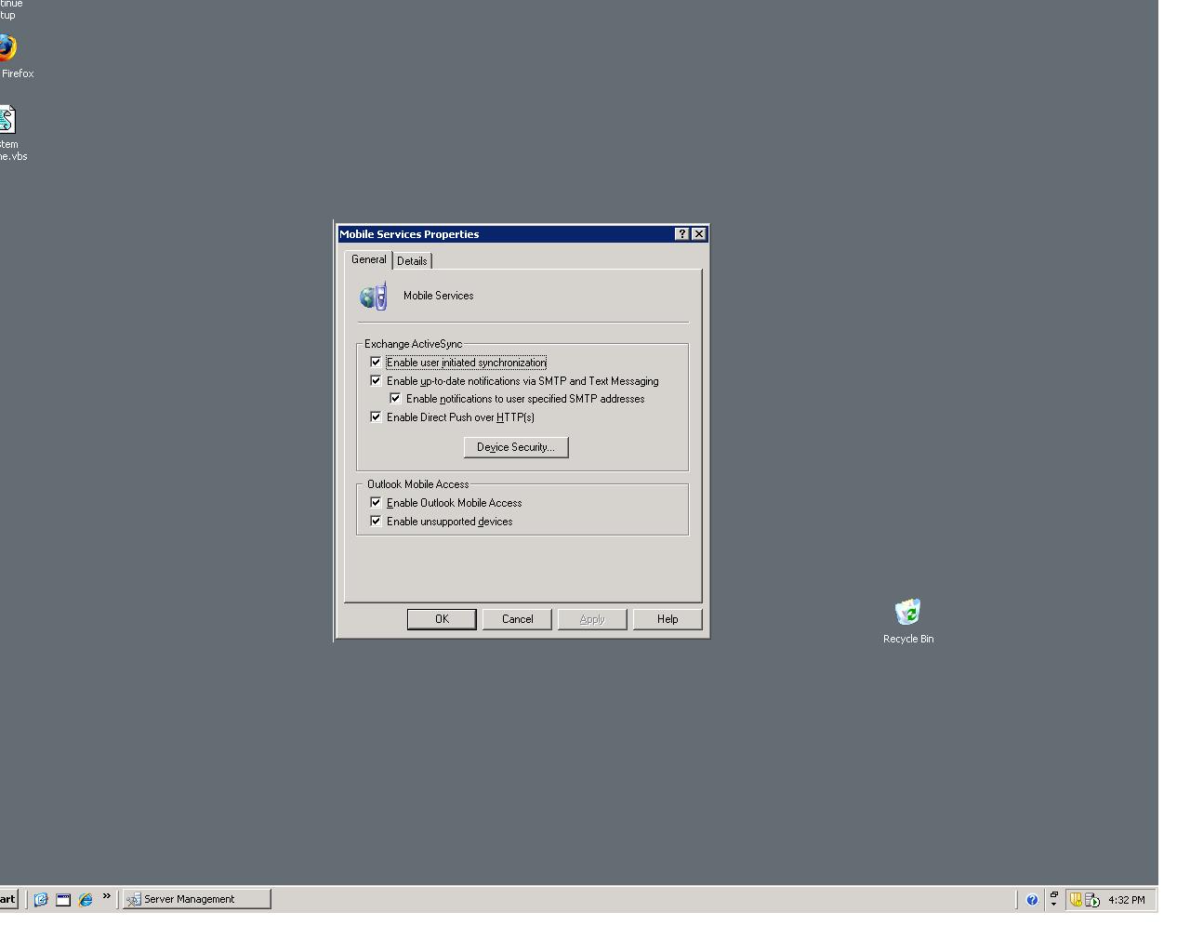Click the Show Desktop Quick Launch icon
Image resolution: width=1190 pixels, height=952 pixels.
63,899
